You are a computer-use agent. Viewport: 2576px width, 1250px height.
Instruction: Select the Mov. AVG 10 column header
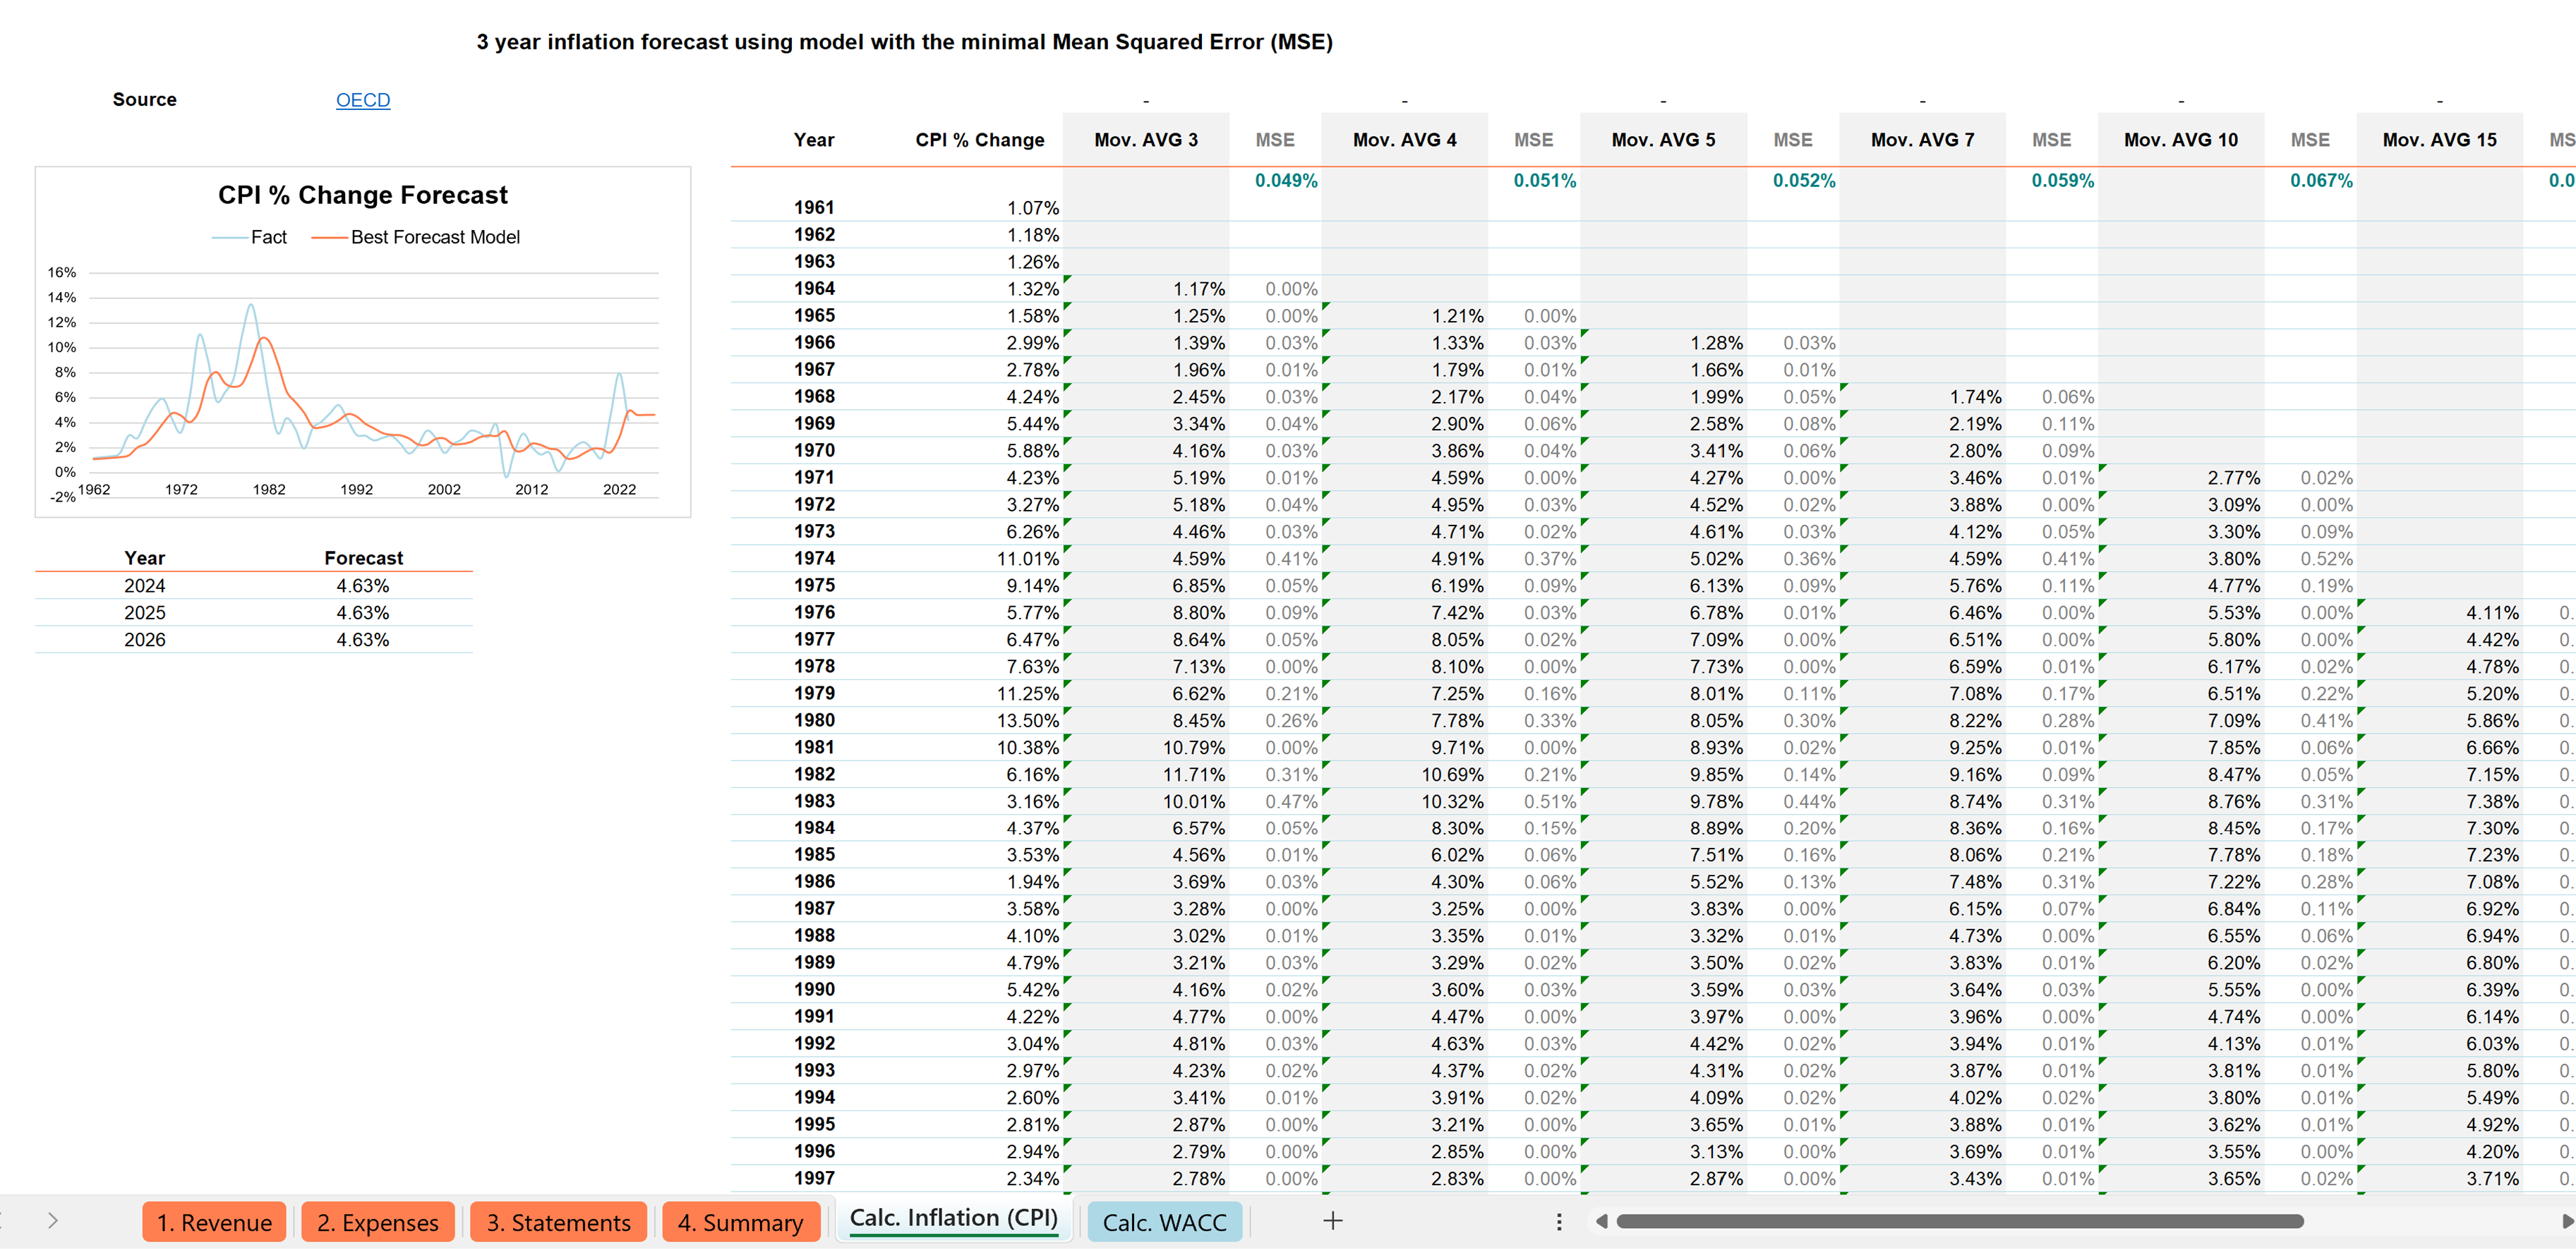click(x=2181, y=140)
